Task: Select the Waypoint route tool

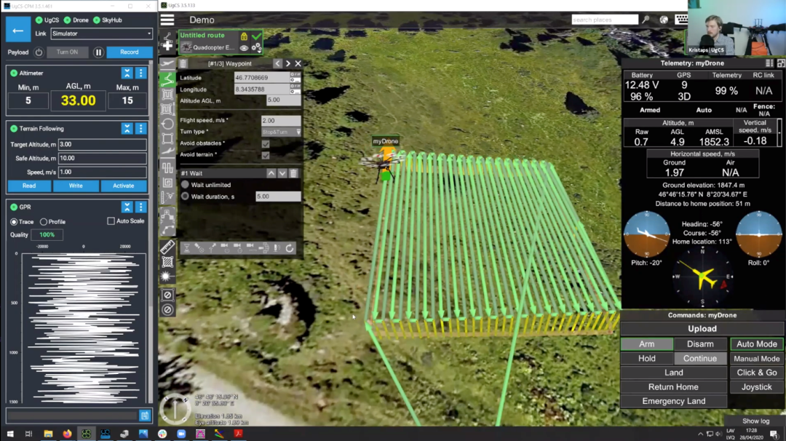Action: tap(167, 79)
